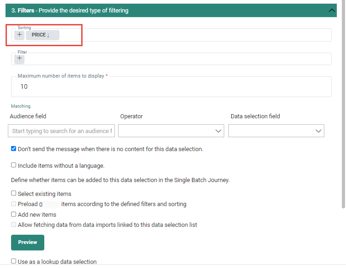The image size is (346, 268).
Task: Uncheck Don't send message when no content
Action: [x=14, y=149]
